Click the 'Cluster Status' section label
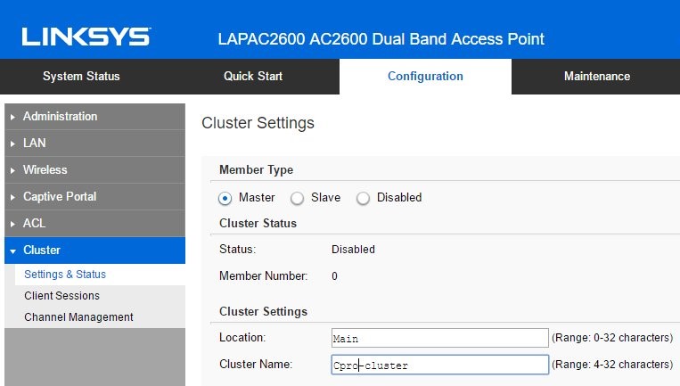The width and height of the screenshot is (680, 386). (x=258, y=224)
